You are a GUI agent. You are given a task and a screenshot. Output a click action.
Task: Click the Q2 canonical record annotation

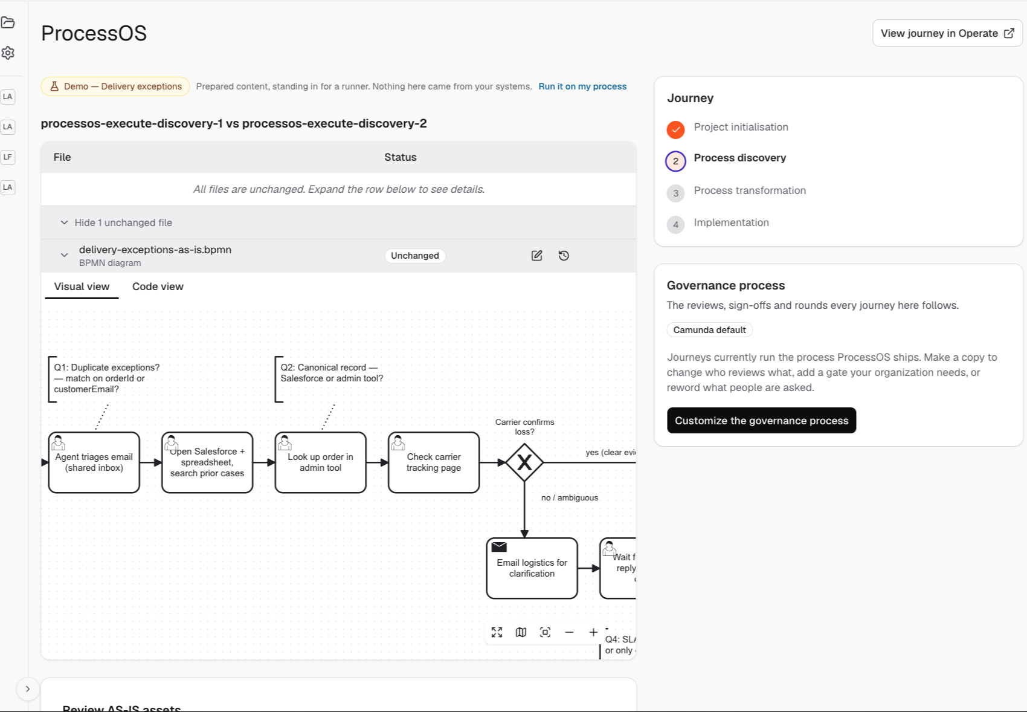[x=330, y=378]
